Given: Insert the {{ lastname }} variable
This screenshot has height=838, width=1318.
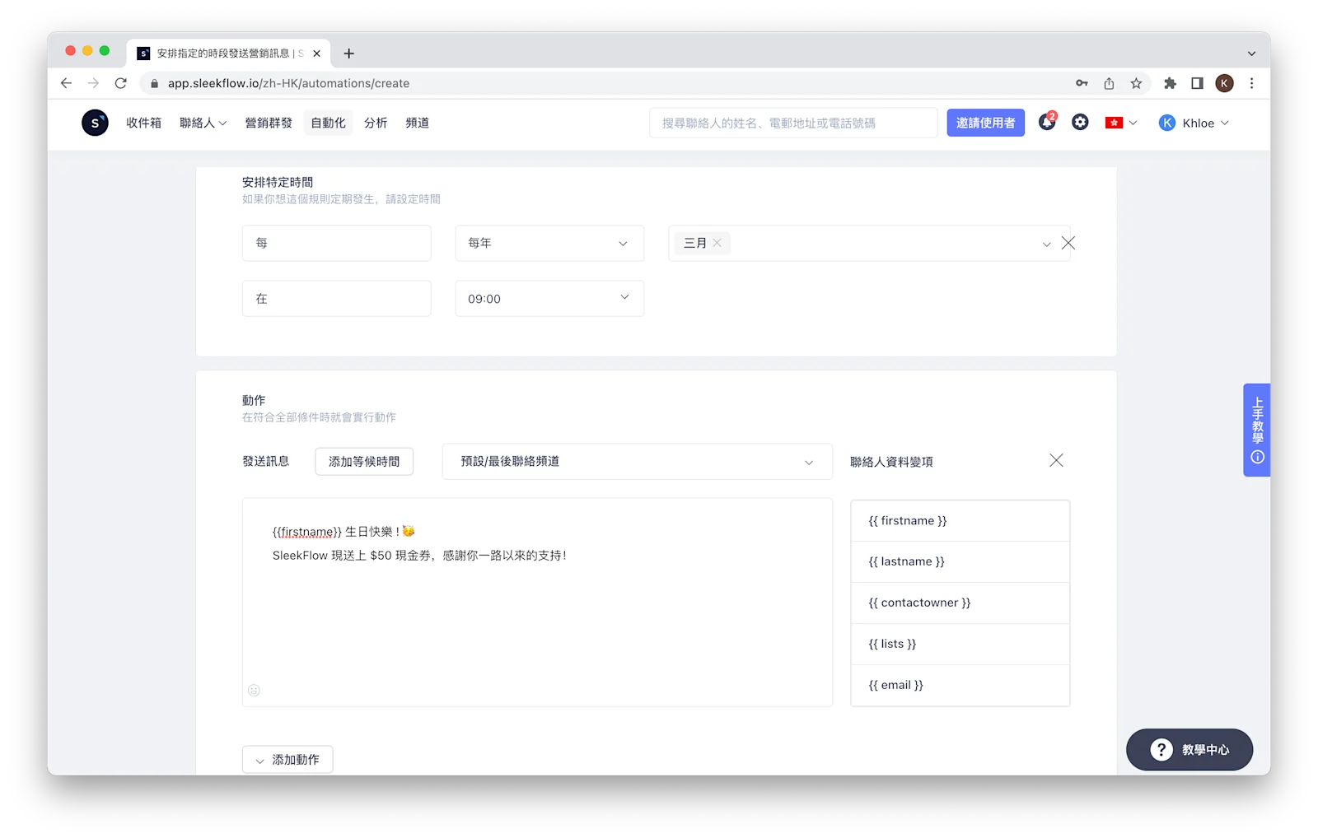Looking at the screenshot, I should (960, 562).
